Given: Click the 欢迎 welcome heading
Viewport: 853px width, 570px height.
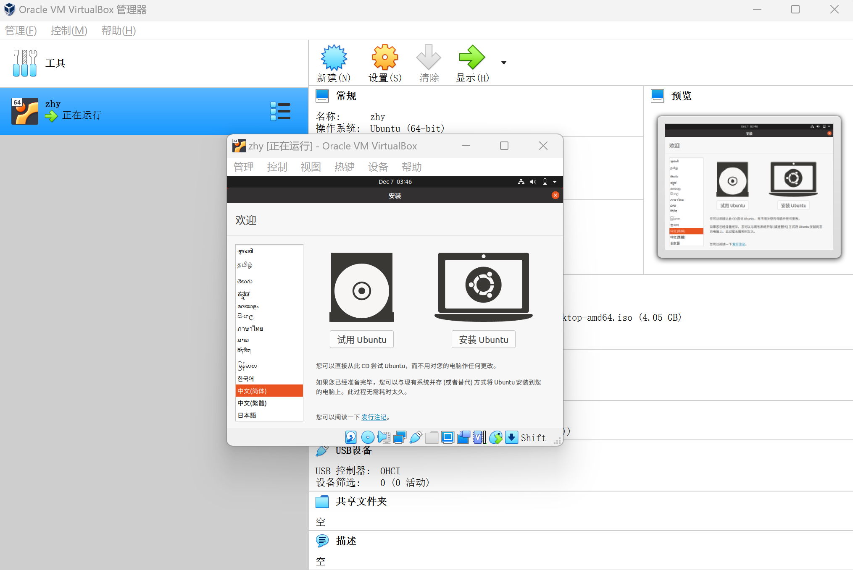Looking at the screenshot, I should pyautogui.click(x=246, y=220).
